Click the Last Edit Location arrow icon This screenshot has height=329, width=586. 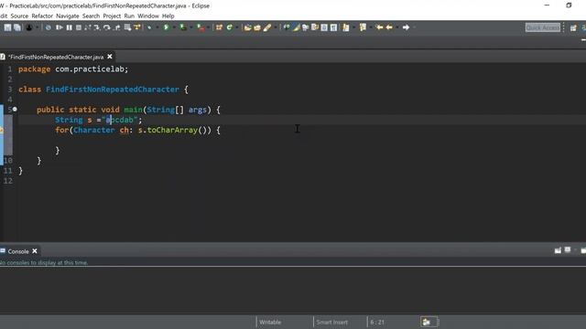[379, 27]
